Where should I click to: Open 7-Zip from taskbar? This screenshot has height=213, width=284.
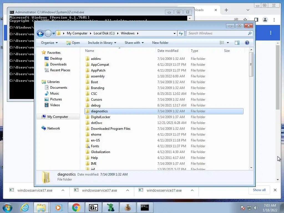[x=93, y=207]
